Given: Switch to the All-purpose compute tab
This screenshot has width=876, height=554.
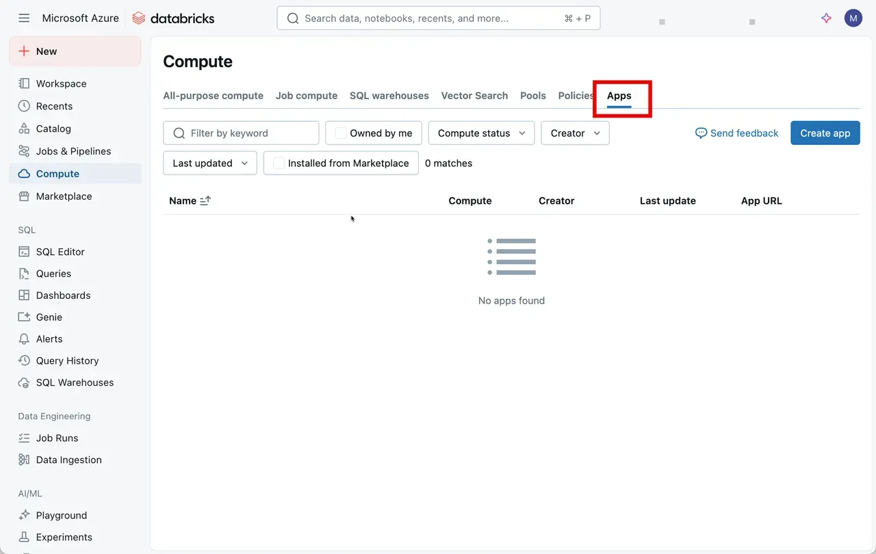Looking at the screenshot, I should tap(213, 96).
